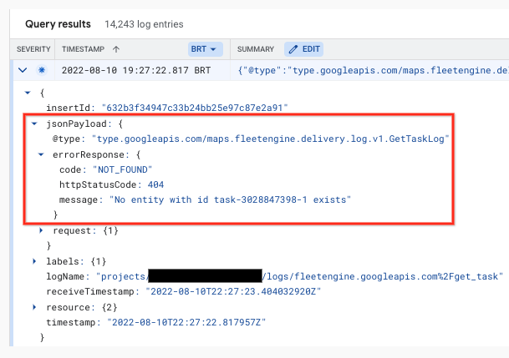The image size is (509, 358).
Task: Click the timestamp sort arrow icon
Action: [115, 49]
